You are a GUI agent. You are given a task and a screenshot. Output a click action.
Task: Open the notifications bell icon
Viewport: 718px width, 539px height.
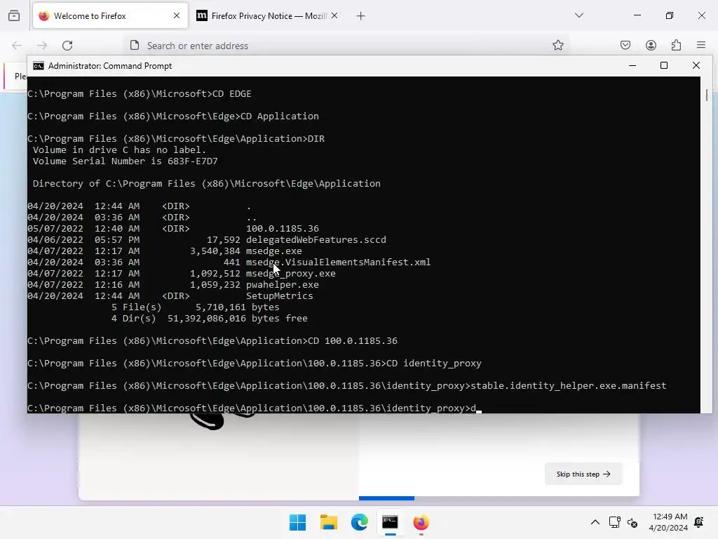(x=699, y=522)
